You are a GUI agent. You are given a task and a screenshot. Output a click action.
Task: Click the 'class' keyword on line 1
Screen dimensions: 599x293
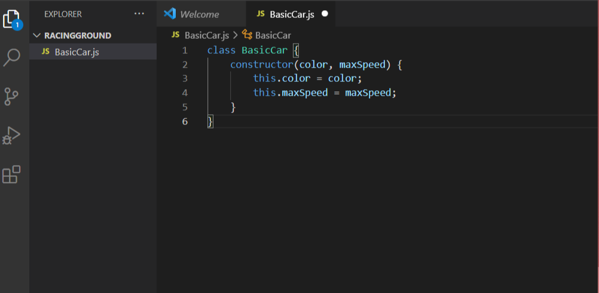pyautogui.click(x=222, y=50)
